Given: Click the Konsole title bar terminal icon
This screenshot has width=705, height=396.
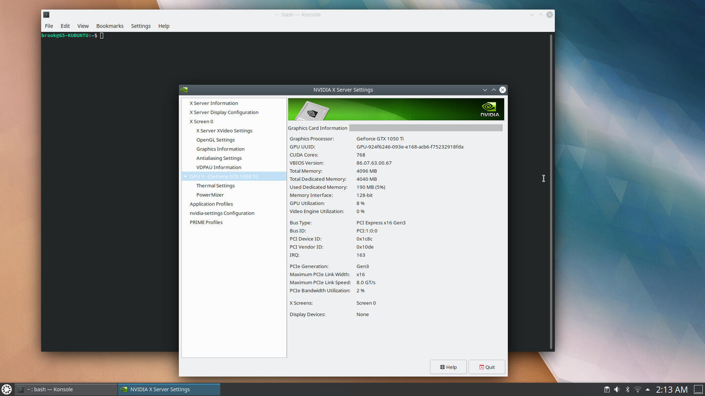Looking at the screenshot, I should [x=46, y=15].
